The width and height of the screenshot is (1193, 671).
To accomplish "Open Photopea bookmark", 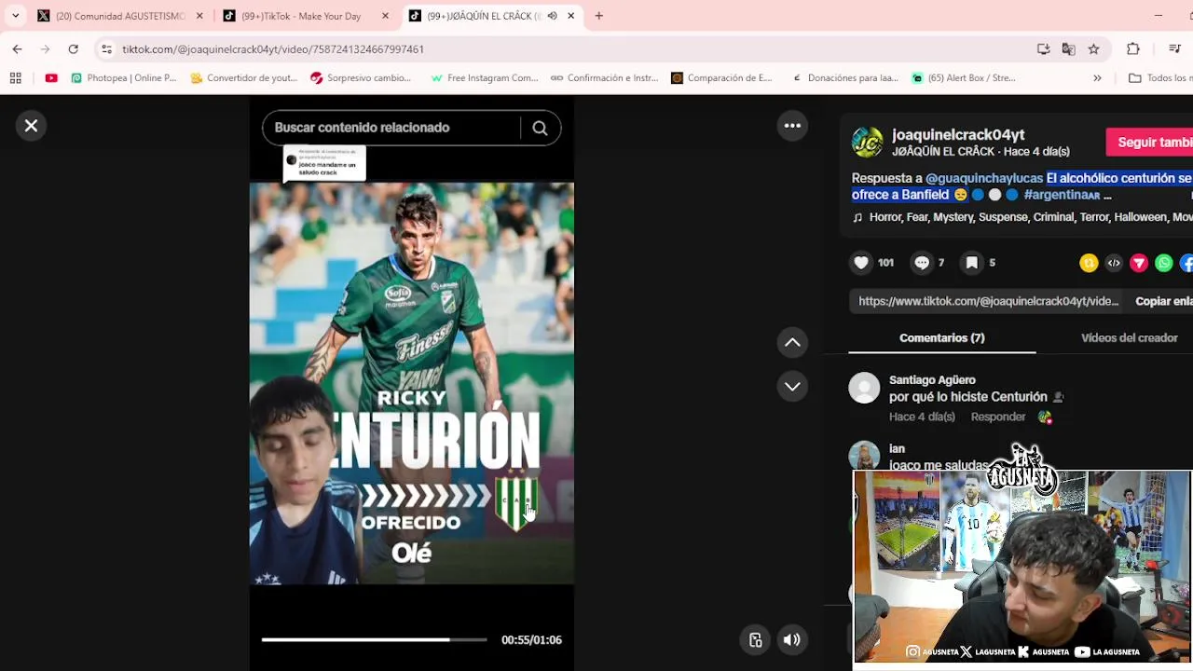I will point(123,78).
